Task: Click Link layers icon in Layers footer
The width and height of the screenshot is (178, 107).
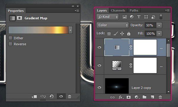Action: 112,97
